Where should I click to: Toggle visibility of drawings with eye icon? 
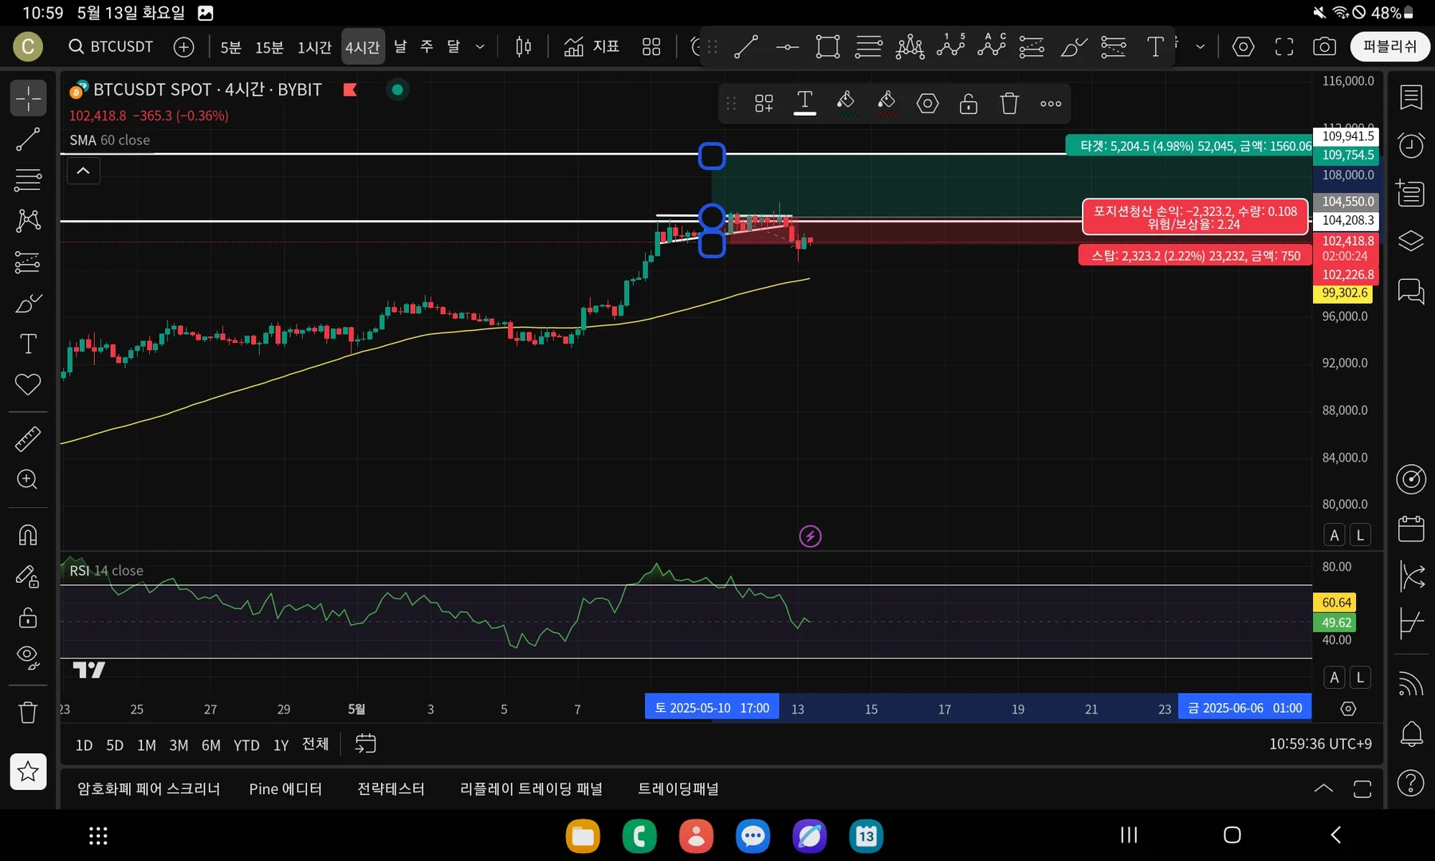(28, 657)
